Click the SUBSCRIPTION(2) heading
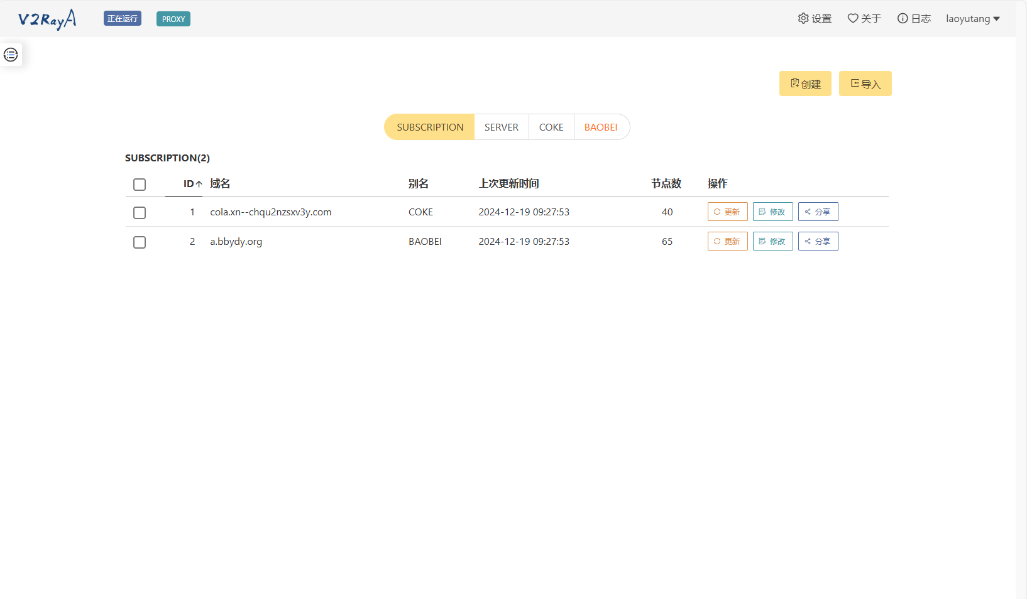 [167, 158]
